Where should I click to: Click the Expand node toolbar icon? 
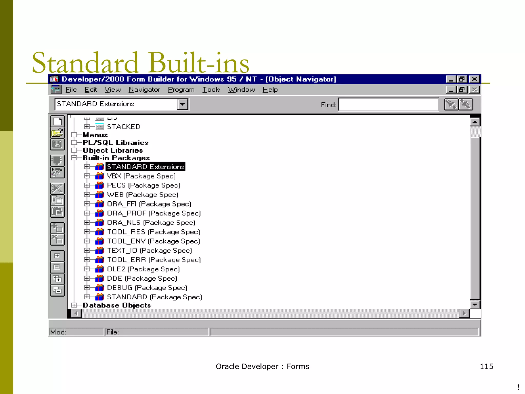pos(57,256)
